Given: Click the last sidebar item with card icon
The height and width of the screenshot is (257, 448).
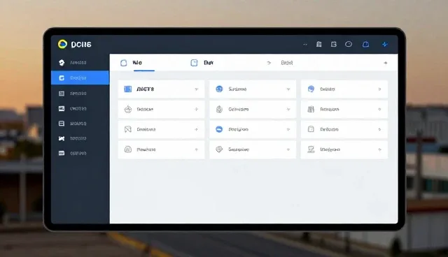Looking at the screenshot, I should click(x=80, y=153).
